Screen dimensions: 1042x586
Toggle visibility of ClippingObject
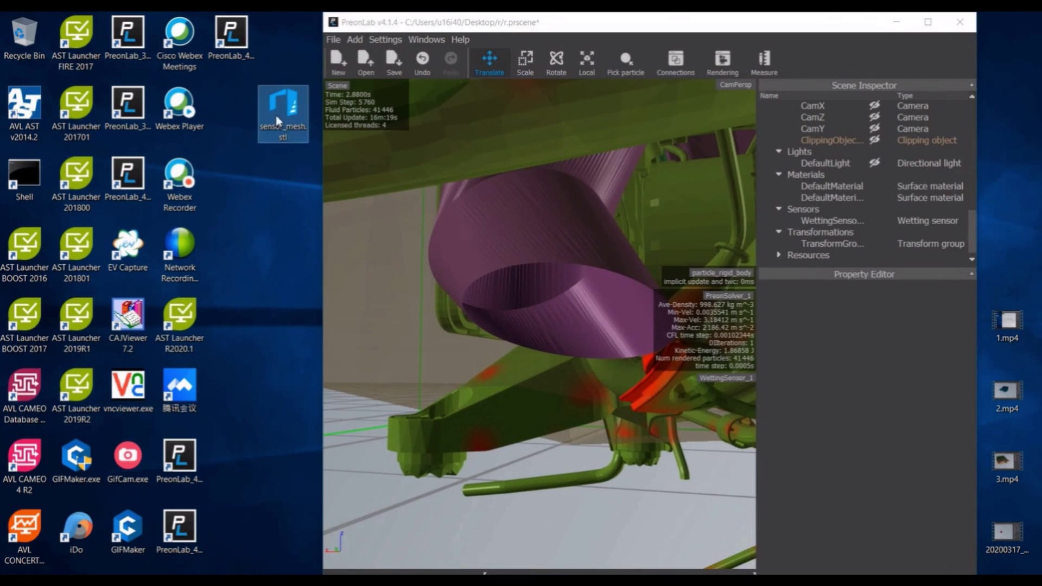pyautogui.click(x=874, y=140)
